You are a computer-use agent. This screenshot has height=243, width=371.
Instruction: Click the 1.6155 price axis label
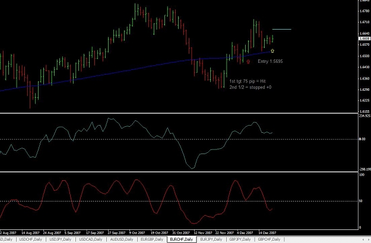tap(364, 111)
